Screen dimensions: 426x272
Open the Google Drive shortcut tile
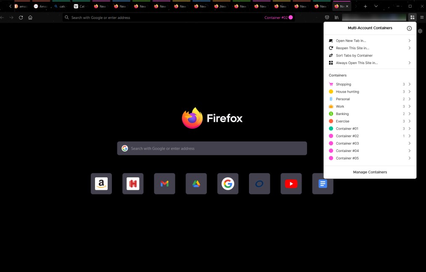point(196,184)
